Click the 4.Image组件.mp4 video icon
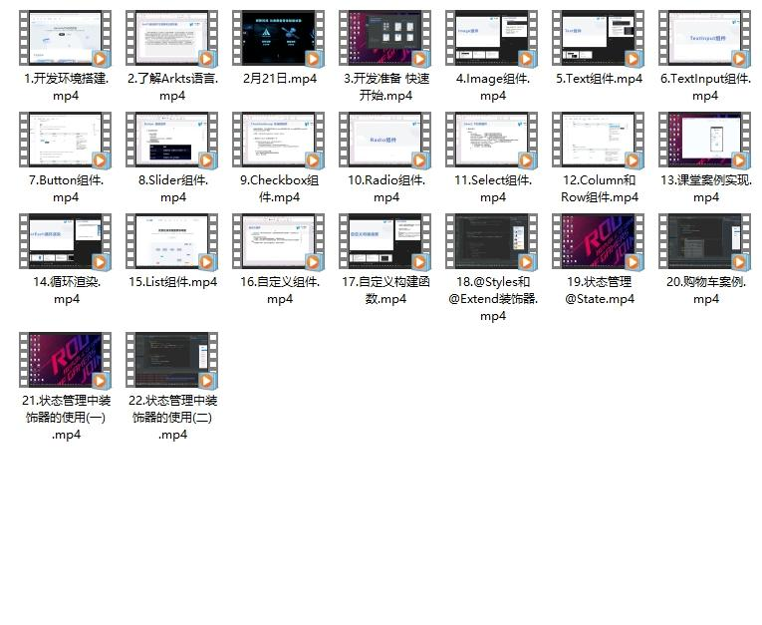Image resolution: width=762 pixels, height=625 pixels. tap(492, 39)
